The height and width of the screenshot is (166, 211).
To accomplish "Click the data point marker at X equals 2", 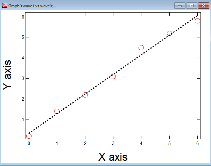I will pos(85,95).
